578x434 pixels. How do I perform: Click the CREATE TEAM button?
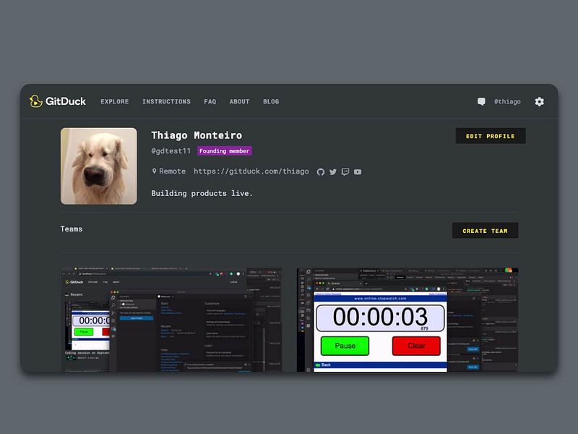[x=485, y=231]
